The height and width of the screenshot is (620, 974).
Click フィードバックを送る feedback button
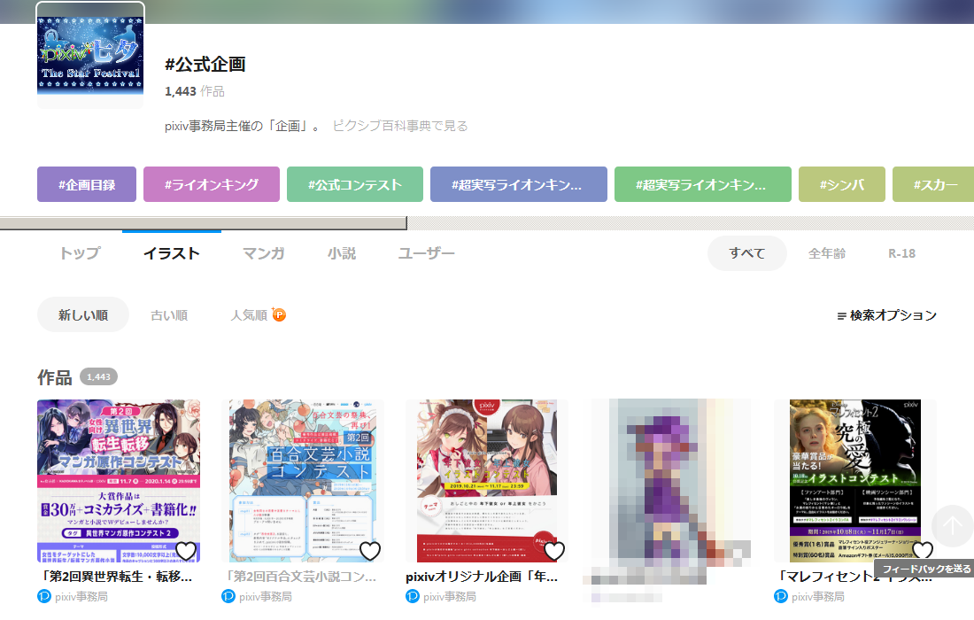pyautogui.click(x=925, y=569)
